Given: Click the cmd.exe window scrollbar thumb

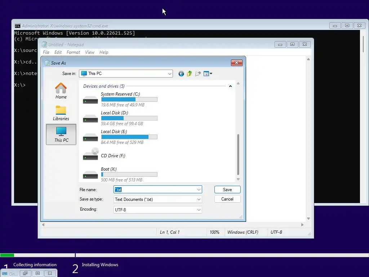Looking at the screenshot, I should tap(363, 44).
